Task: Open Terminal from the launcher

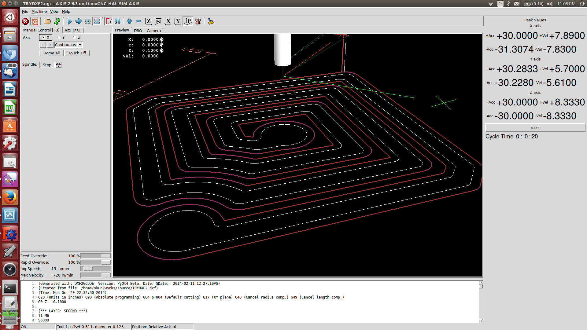Action: coord(10,288)
